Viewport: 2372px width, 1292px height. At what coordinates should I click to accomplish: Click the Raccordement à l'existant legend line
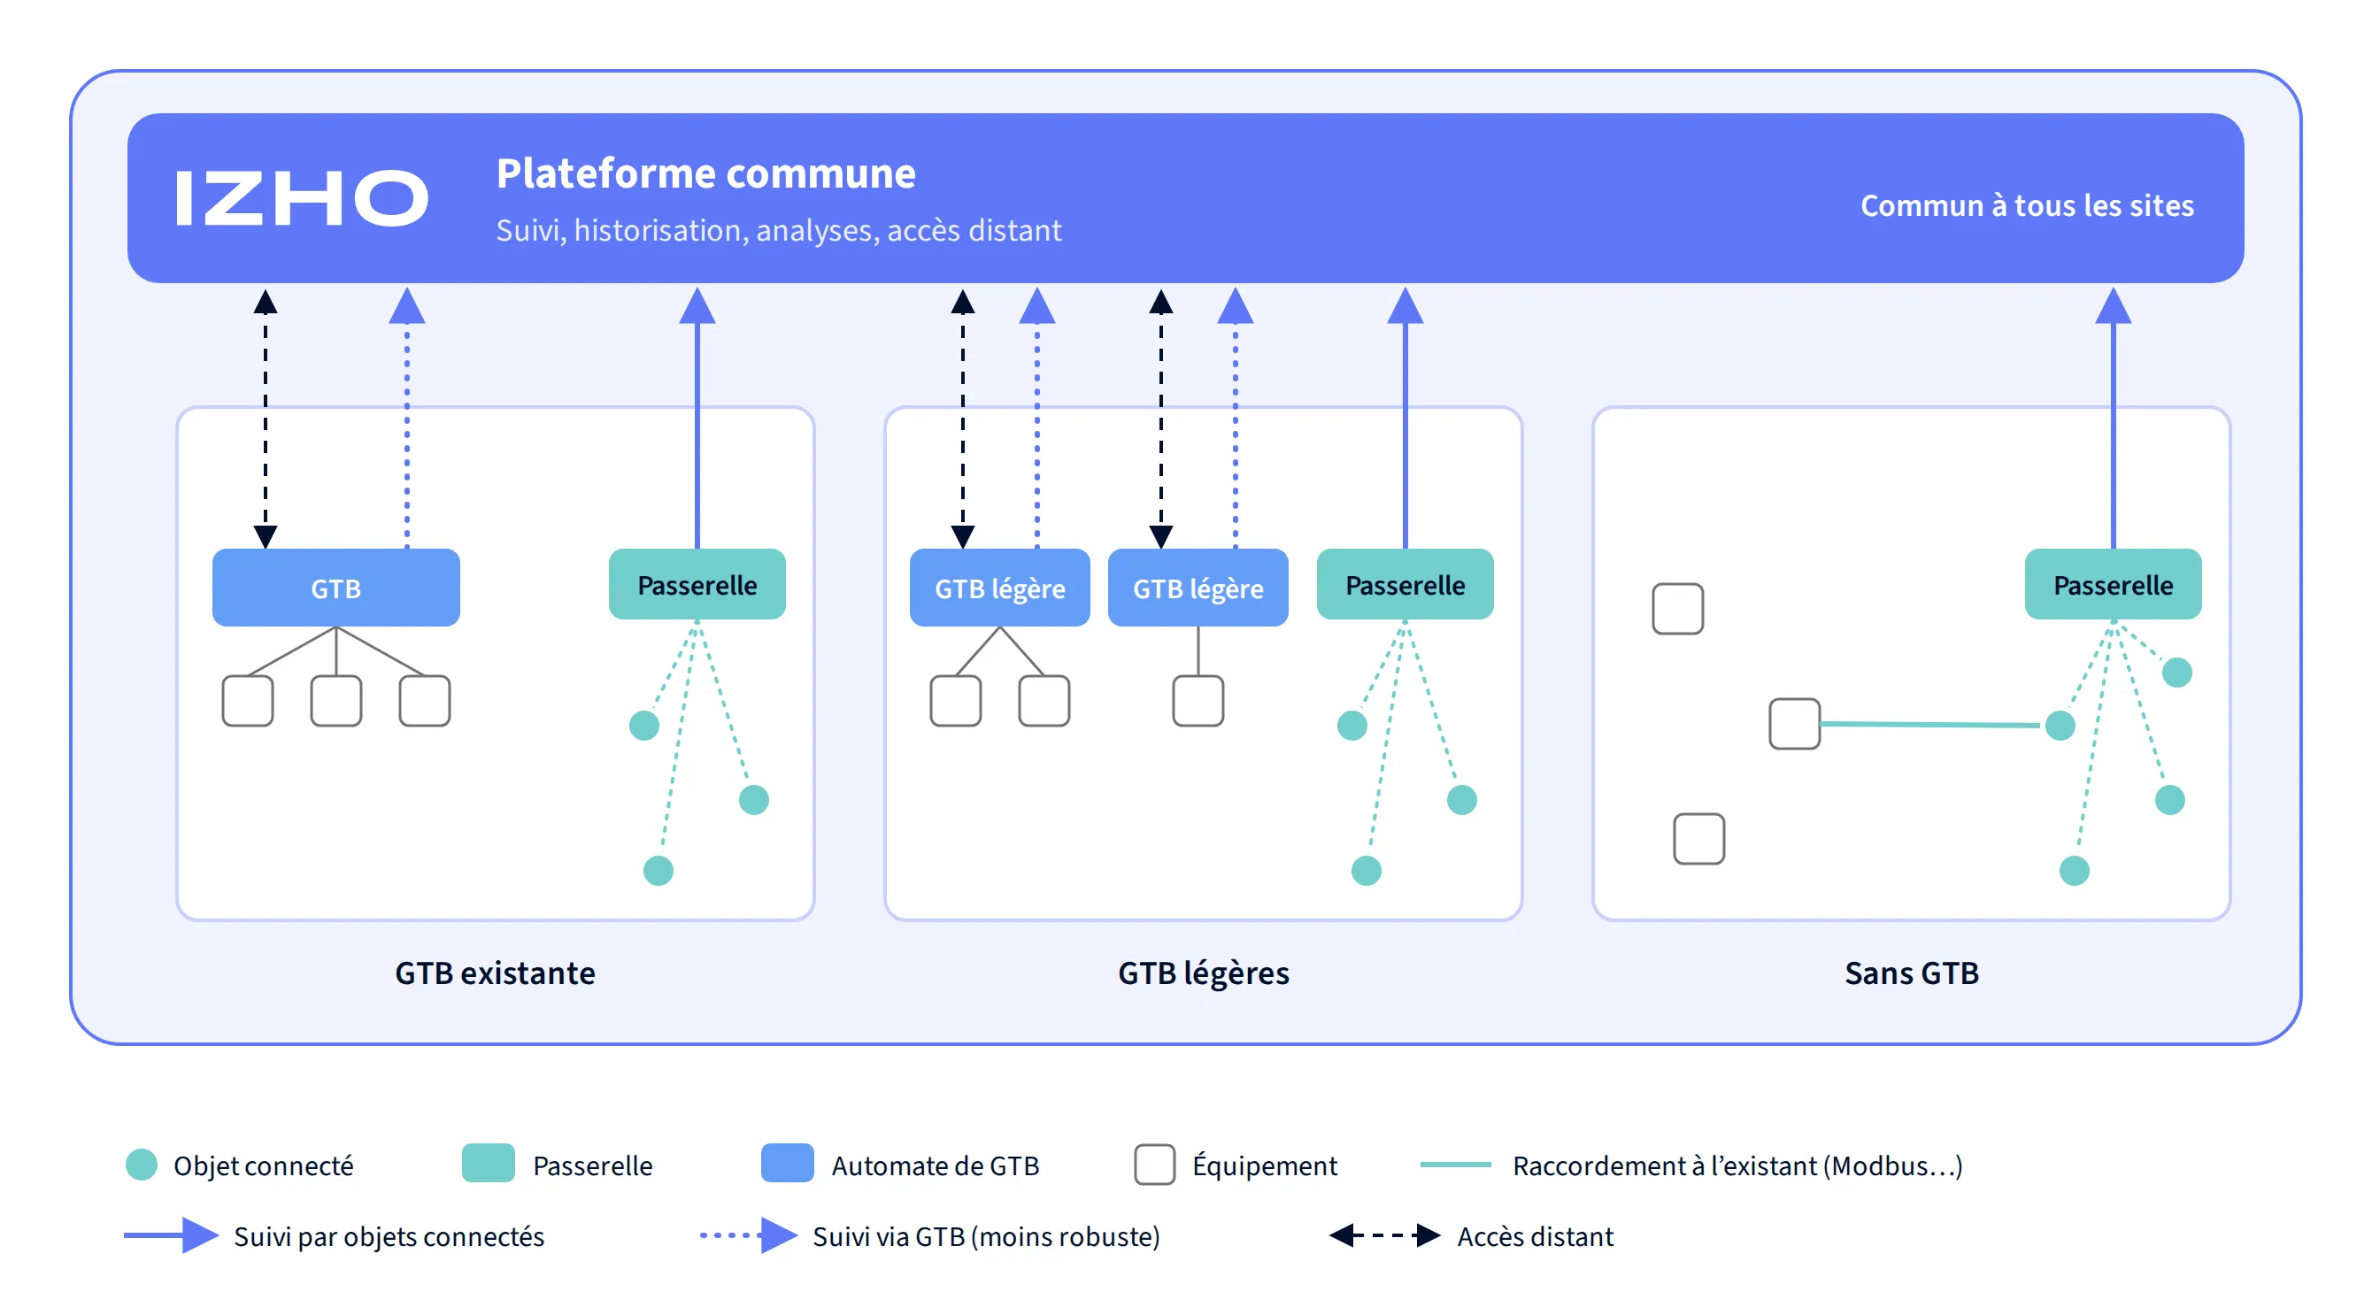1456,1165
